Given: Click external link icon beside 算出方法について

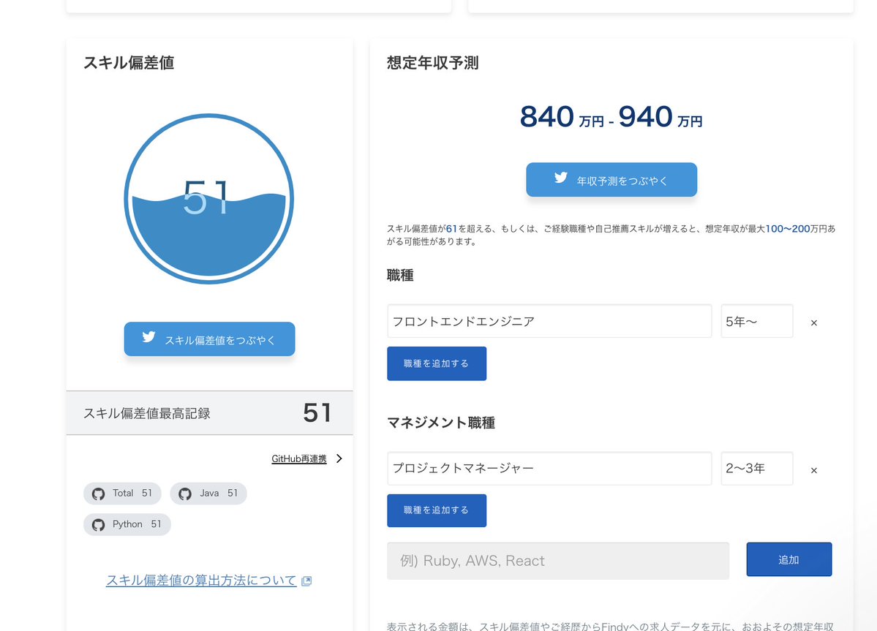Looking at the screenshot, I should 306,581.
